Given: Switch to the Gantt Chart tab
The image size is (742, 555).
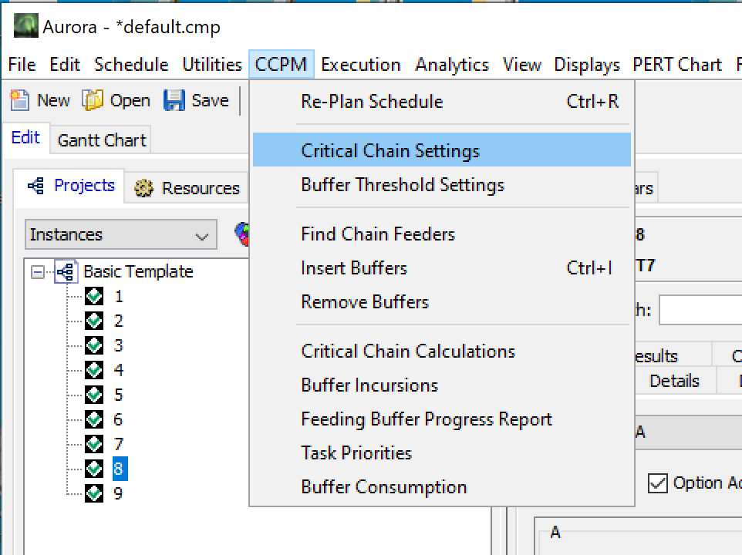Looking at the screenshot, I should [x=102, y=140].
